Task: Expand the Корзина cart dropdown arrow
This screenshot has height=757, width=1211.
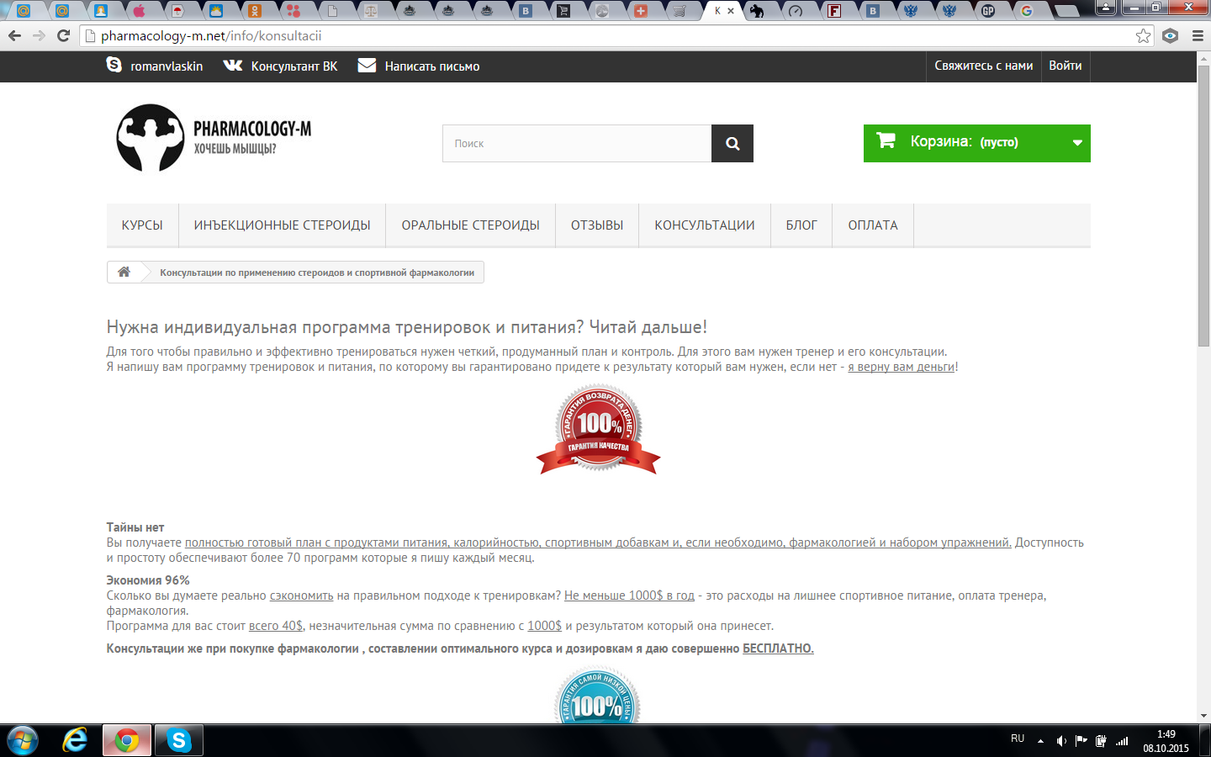Action: click(x=1076, y=143)
